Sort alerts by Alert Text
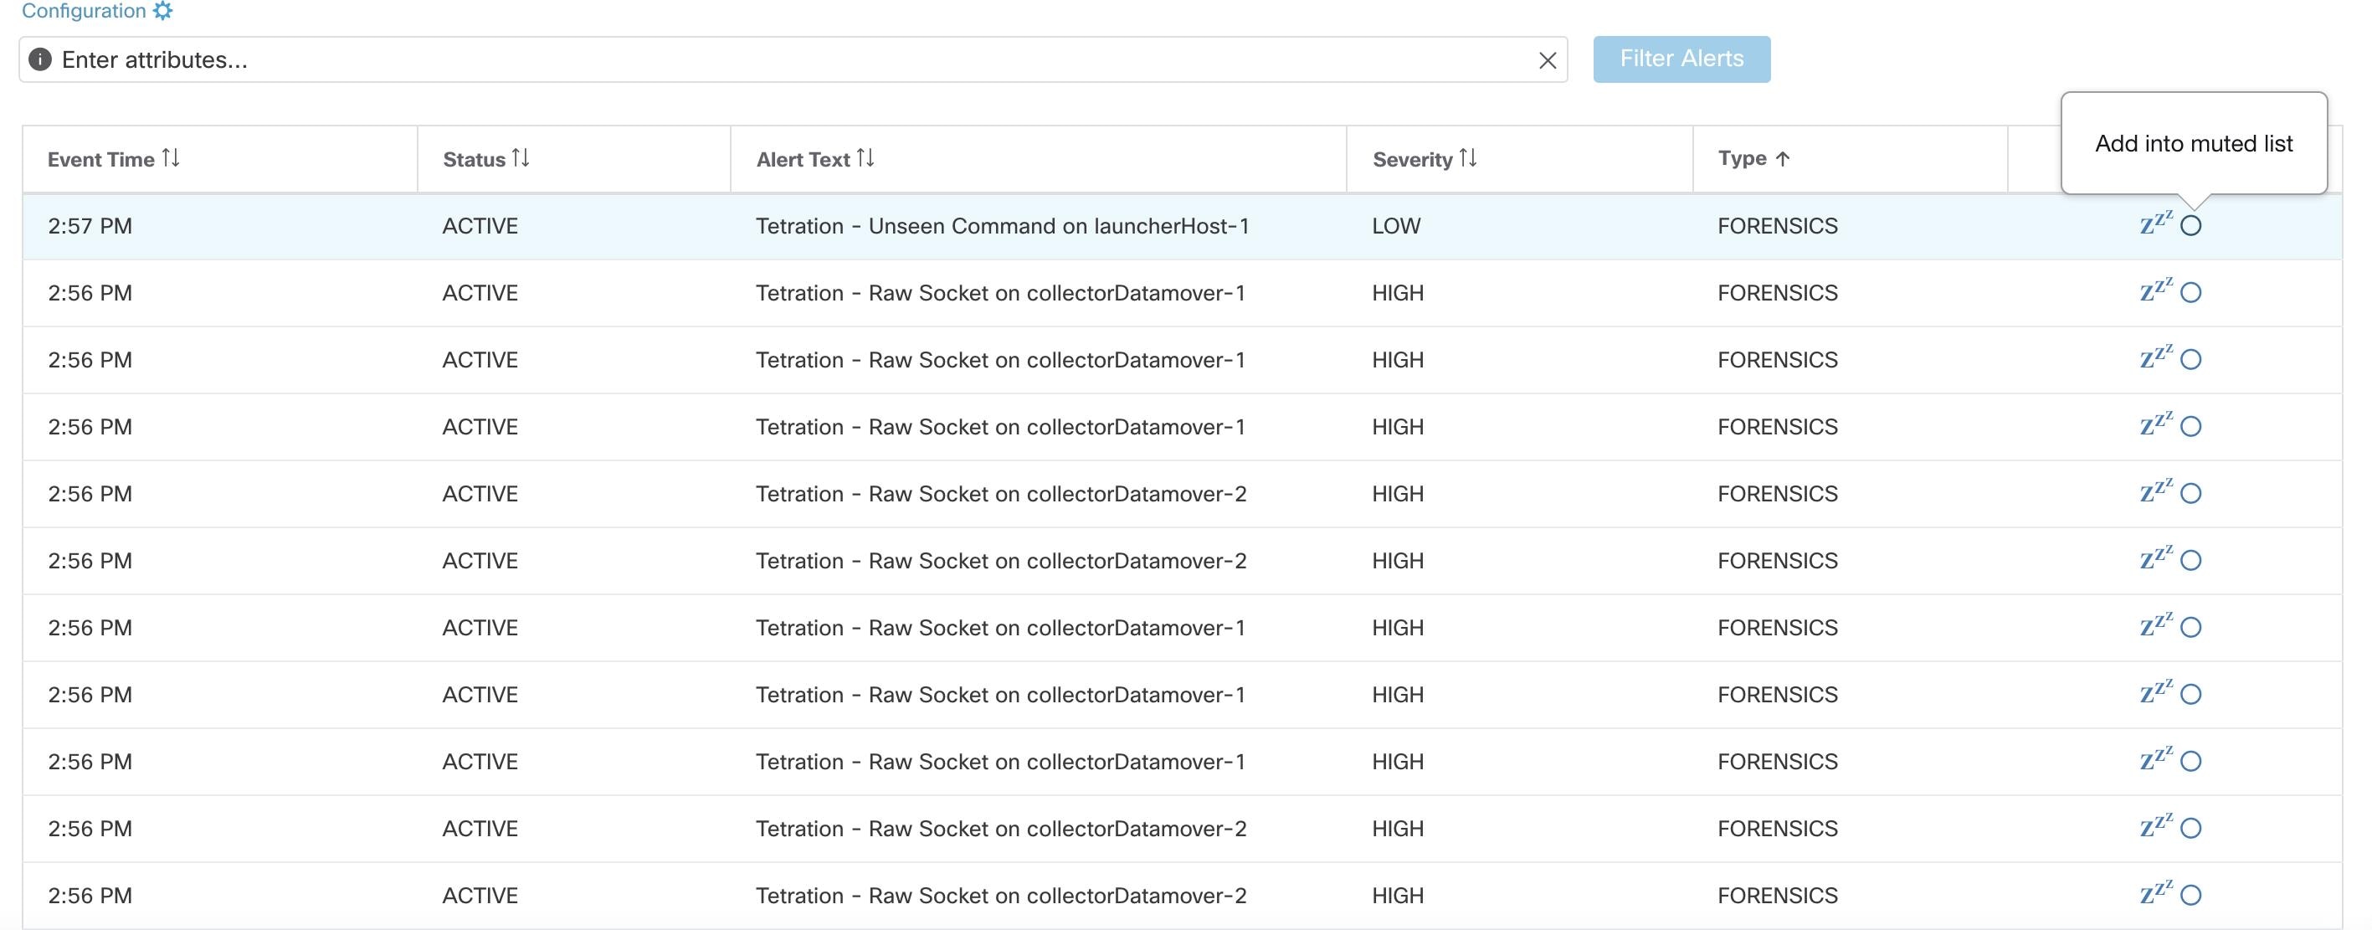This screenshot has width=2372, height=930. tap(865, 158)
